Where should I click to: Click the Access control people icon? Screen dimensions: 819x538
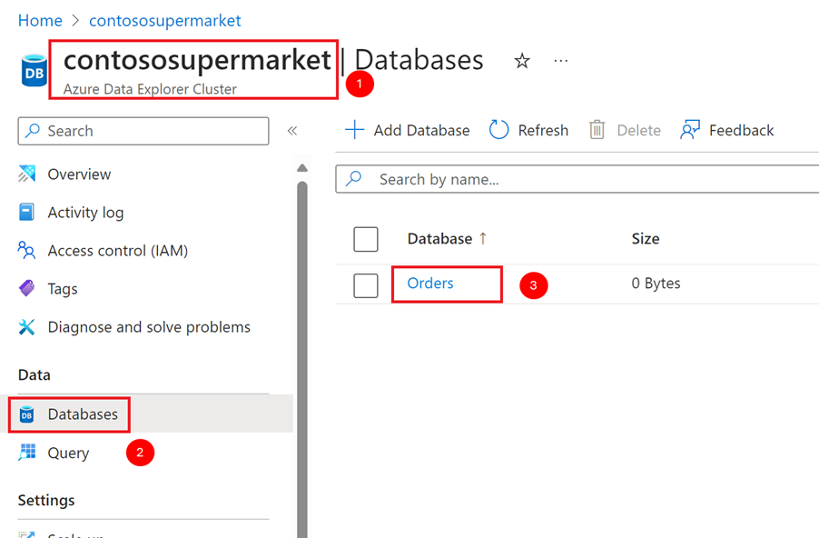tap(26, 250)
